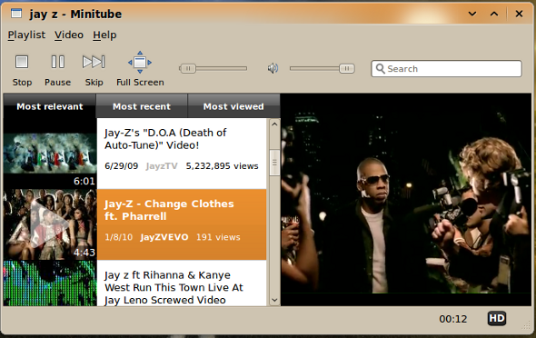
Task: Click the JayzTV author link
Action: (162, 166)
